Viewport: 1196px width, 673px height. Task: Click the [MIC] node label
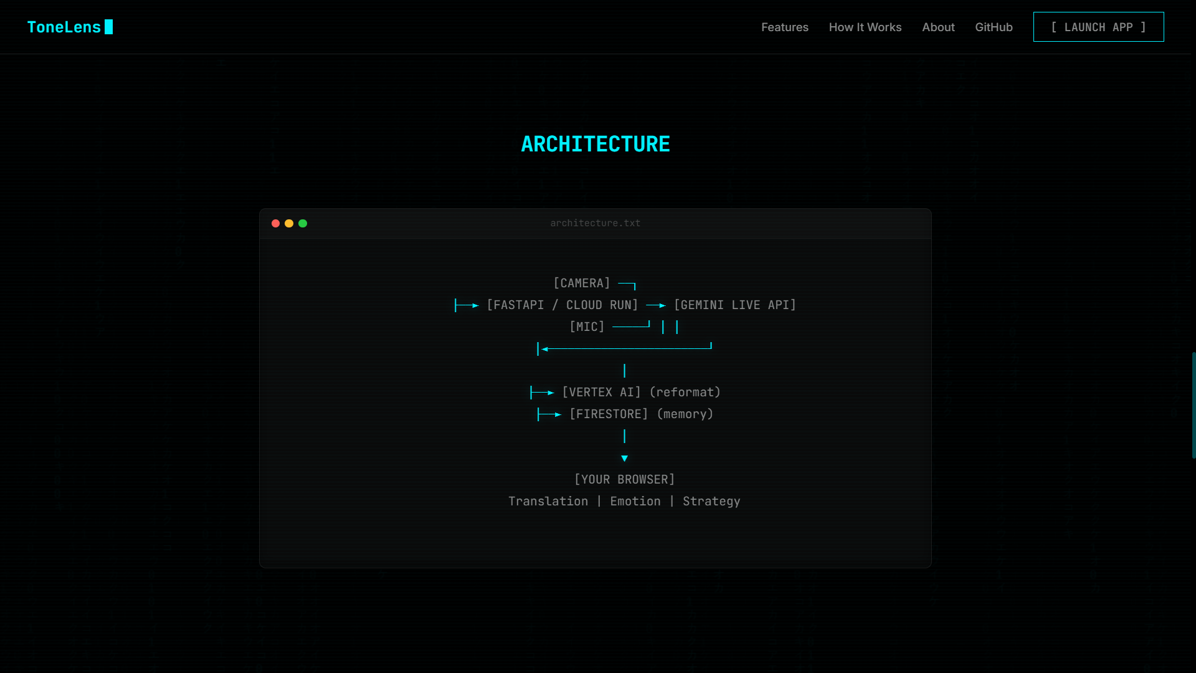tap(587, 327)
